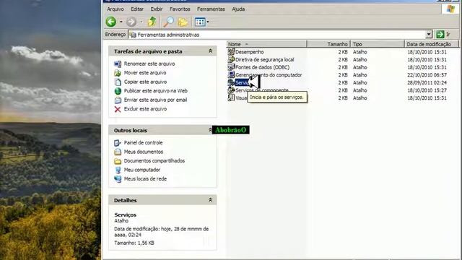Viewport: 462px width, 260px height.
Task: Click Enviar este arquivo por email link
Action: click(x=155, y=100)
